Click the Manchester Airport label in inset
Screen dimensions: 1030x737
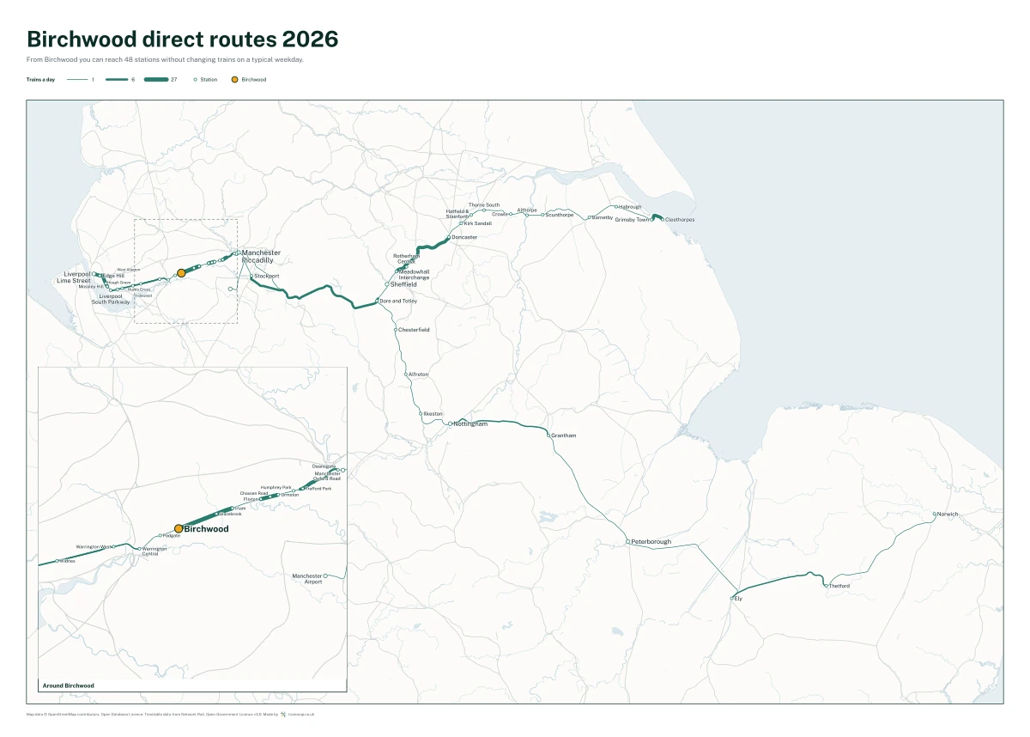pos(307,579)
